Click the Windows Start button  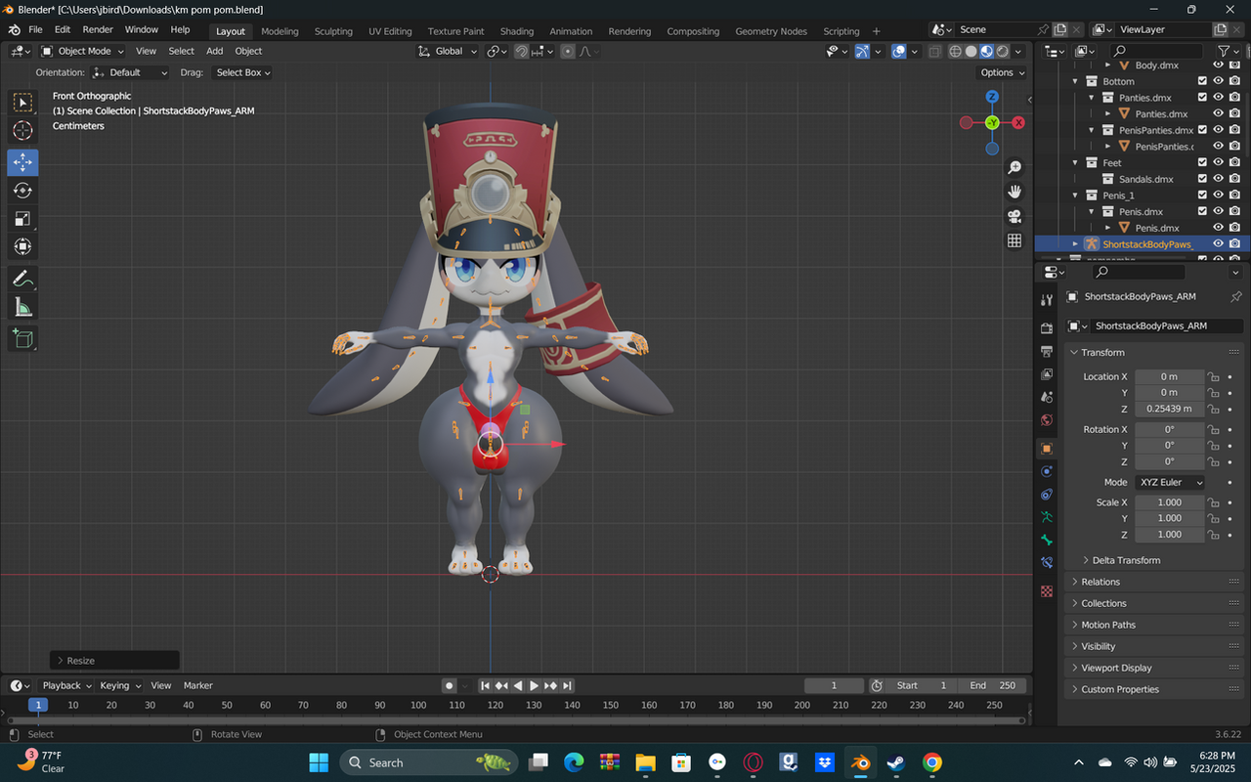319,762
